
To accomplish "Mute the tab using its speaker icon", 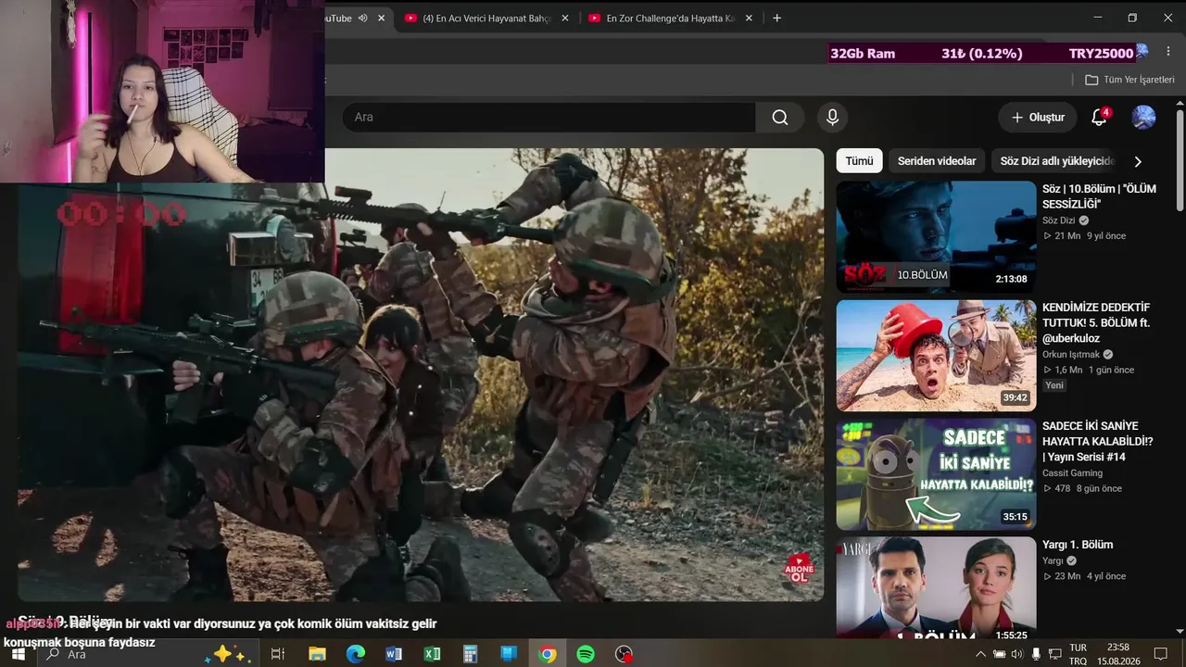I will 362,19.
